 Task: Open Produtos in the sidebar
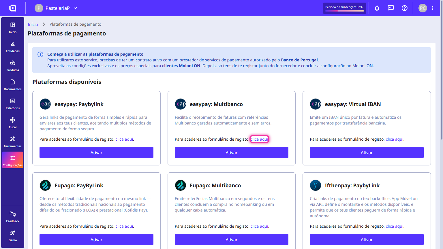tap(13, 66)
